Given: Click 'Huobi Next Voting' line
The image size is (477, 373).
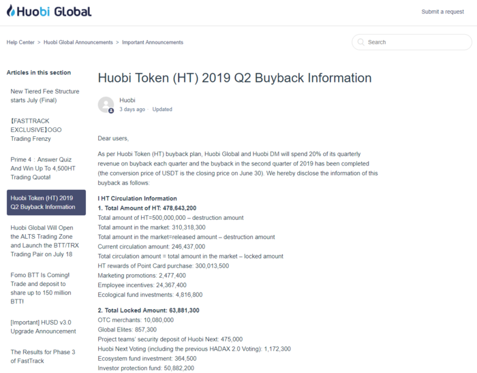Looking at the screenshot, I should pos(194,349).
